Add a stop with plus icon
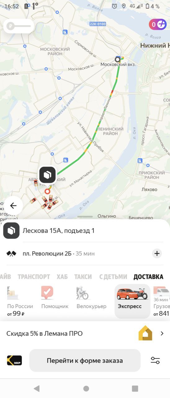The width and height of the screenshot is (170, 398). coord(157,253)
